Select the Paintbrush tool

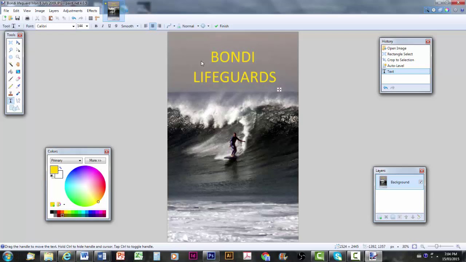[11, 79]
